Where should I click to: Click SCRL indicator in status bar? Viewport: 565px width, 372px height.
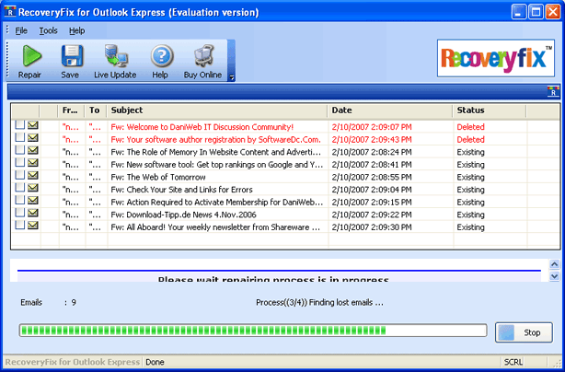point(513,362)
